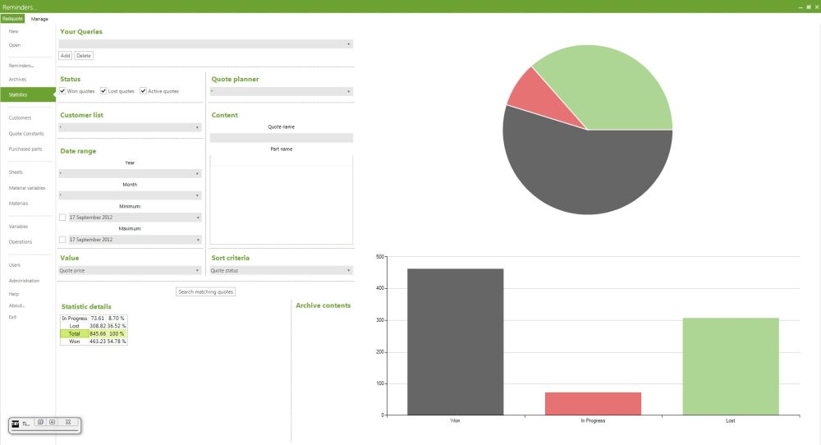Switch to the Manage tab
Image resolution: width=821 pixels, height=445 pixels.
(39, 18)
